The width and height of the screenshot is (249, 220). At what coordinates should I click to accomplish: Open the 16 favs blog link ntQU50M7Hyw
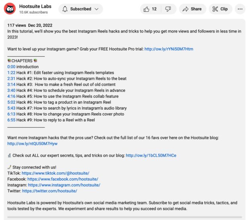tap(33, 144)
